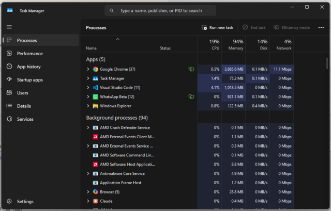This screenshot has height=211, width=331.
Task: Expand the Claude process row
Action: (x=88, y=201)
